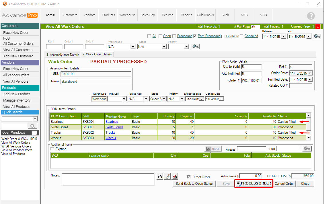The image size is (324, 204).
Task: Click the pen edit icon beside Notes
Action: [x=167, y=176]
